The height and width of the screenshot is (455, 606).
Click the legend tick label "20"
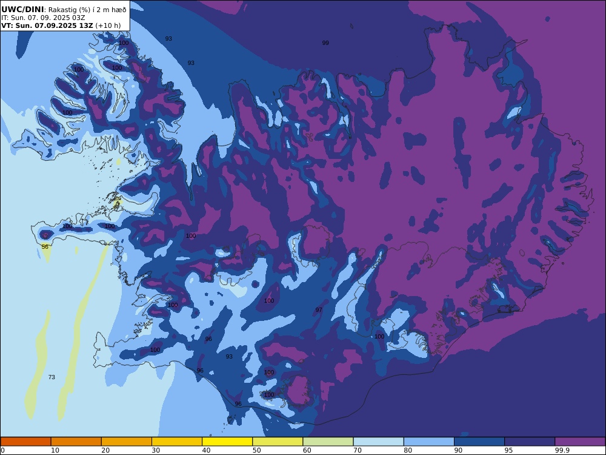[x=105, y=450]
